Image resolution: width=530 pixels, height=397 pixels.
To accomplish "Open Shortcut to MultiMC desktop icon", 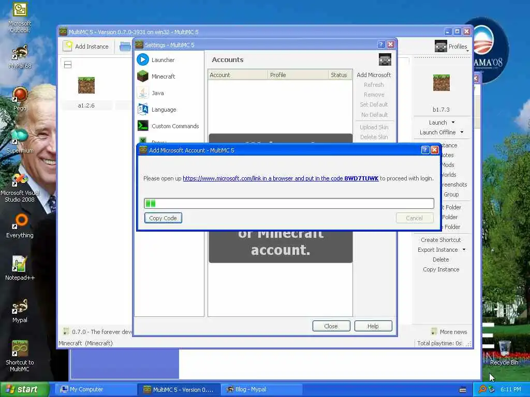I will coord(20,356).
